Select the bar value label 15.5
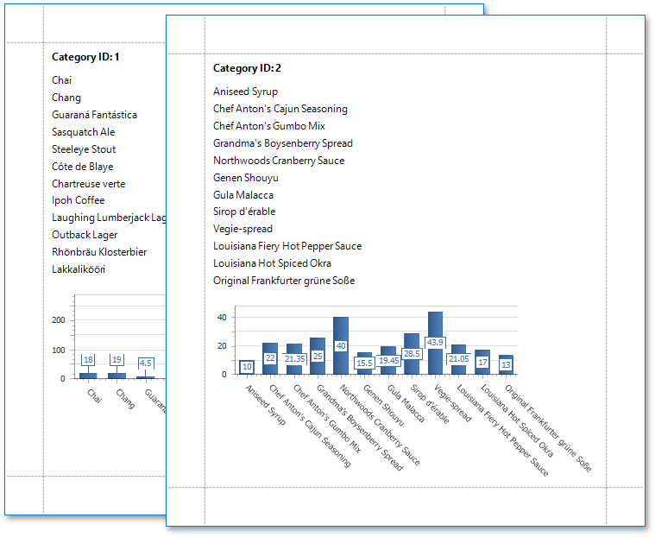The width and height of the screenshot is (655, 537). tap(364, 363)
